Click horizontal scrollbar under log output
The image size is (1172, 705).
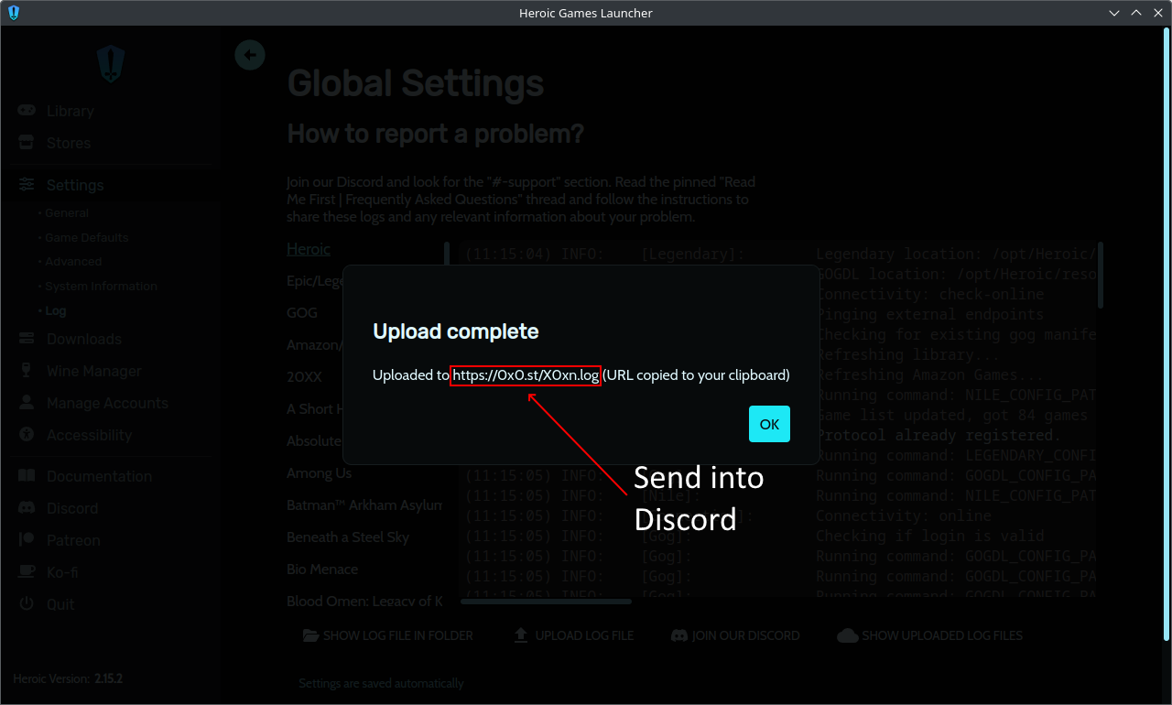click(546, 602)
